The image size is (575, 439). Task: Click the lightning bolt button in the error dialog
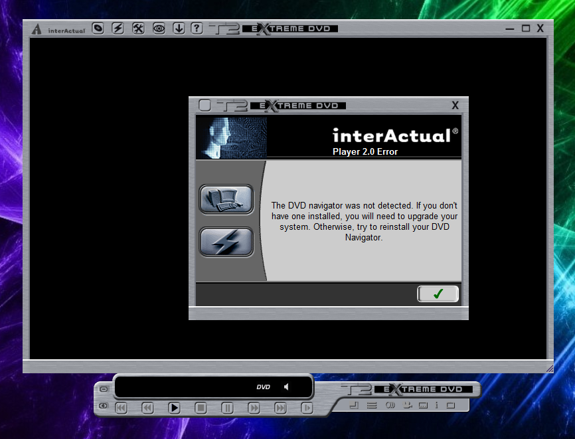click(226, 242)
